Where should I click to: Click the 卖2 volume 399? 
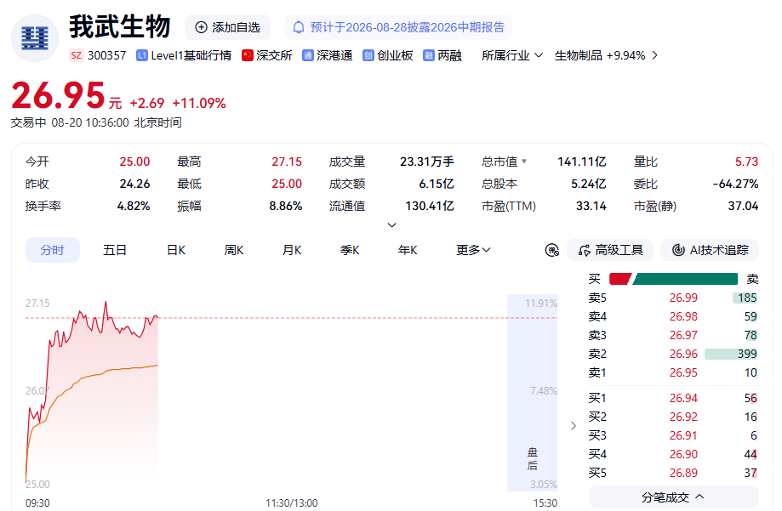point(747,354)
